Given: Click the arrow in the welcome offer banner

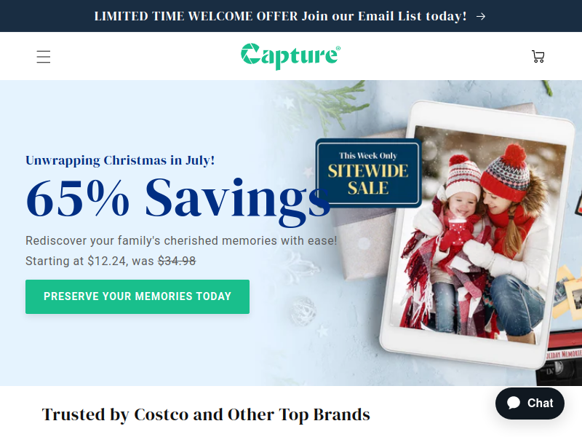Looking at the screenshot, I should (x=481, y=16).
